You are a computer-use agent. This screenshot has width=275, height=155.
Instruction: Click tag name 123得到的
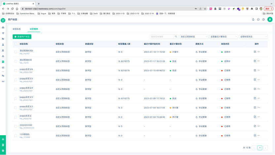(24, 134)
